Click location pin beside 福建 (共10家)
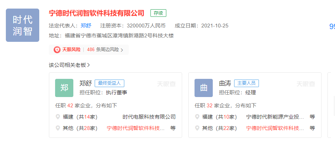This screenshot has width=335, height=144. (197, 117)
